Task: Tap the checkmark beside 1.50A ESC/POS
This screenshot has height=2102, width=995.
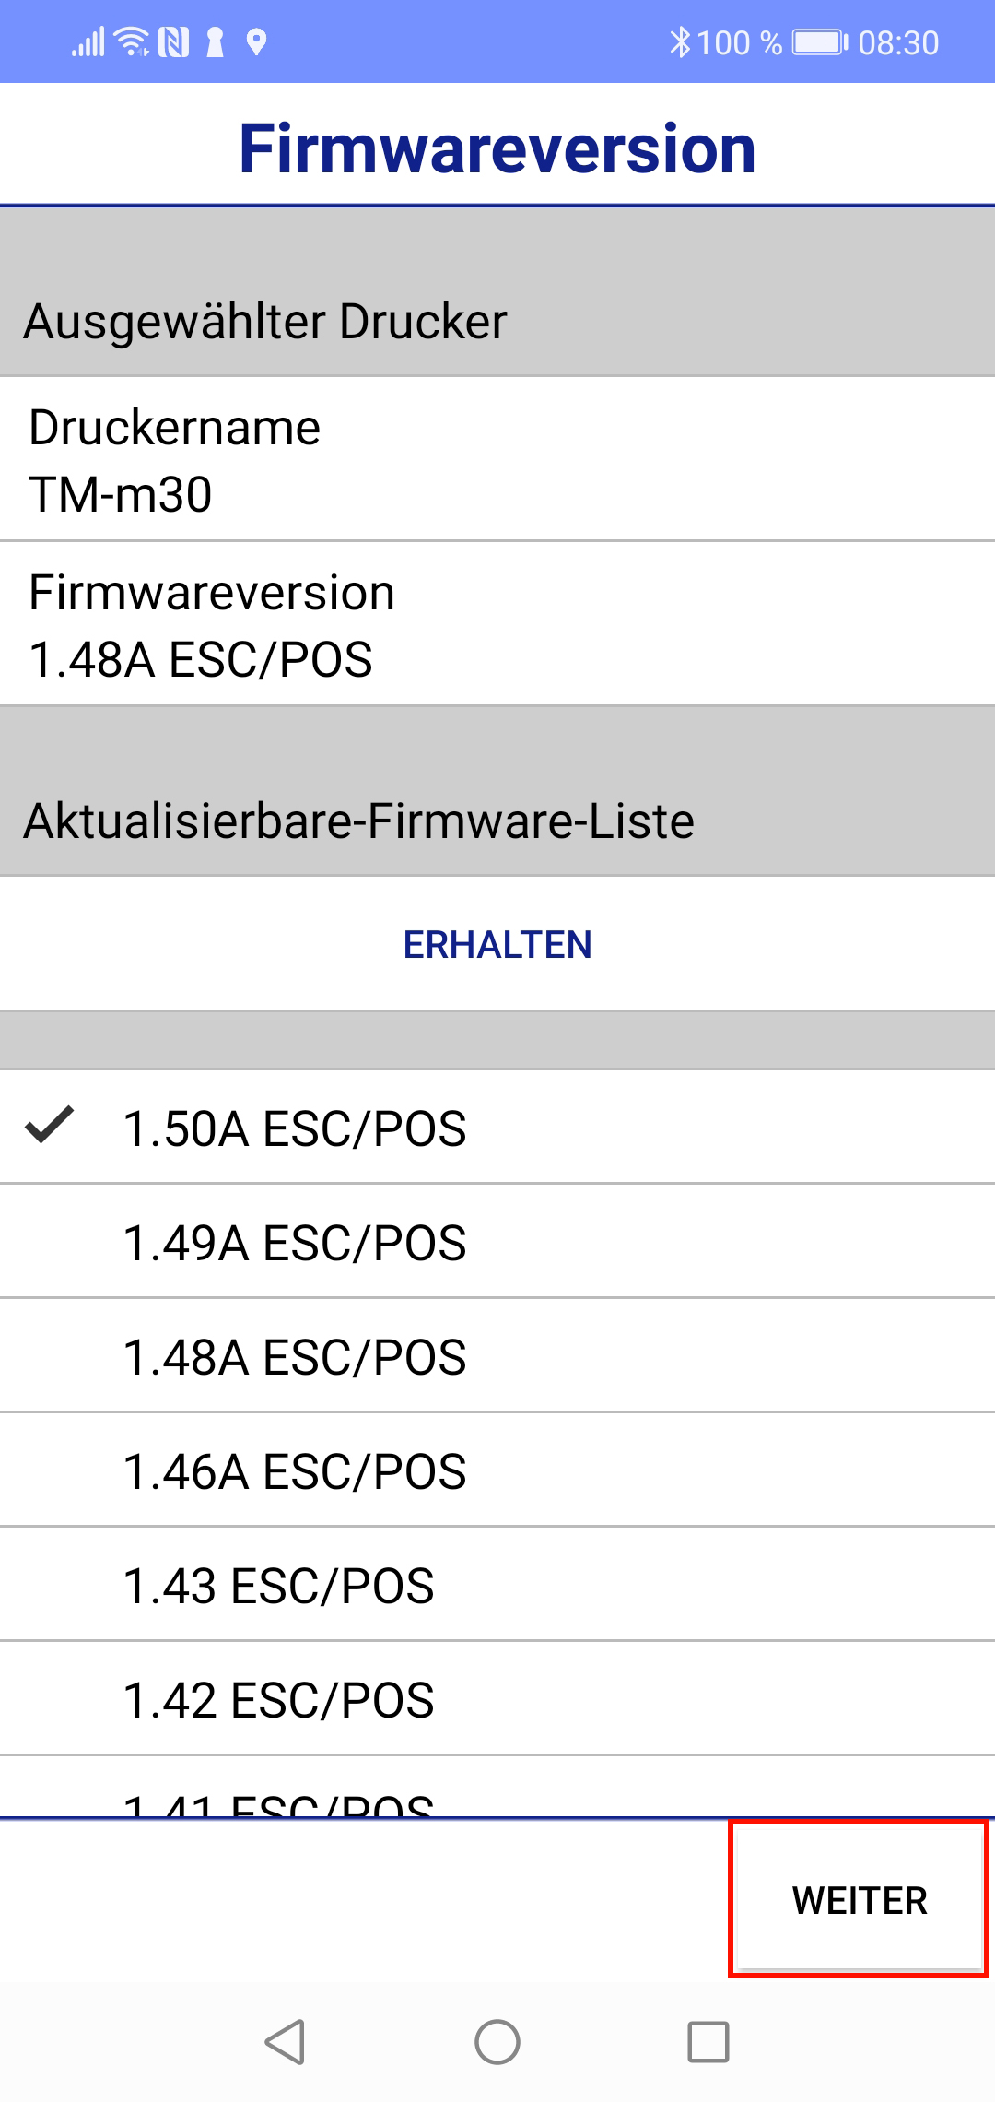Action: 50,1126
